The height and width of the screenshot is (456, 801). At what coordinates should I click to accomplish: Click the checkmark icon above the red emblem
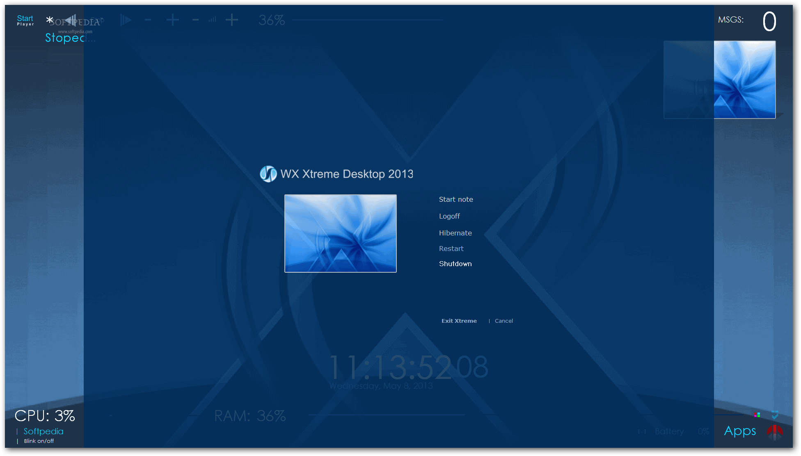click(775, 415)
